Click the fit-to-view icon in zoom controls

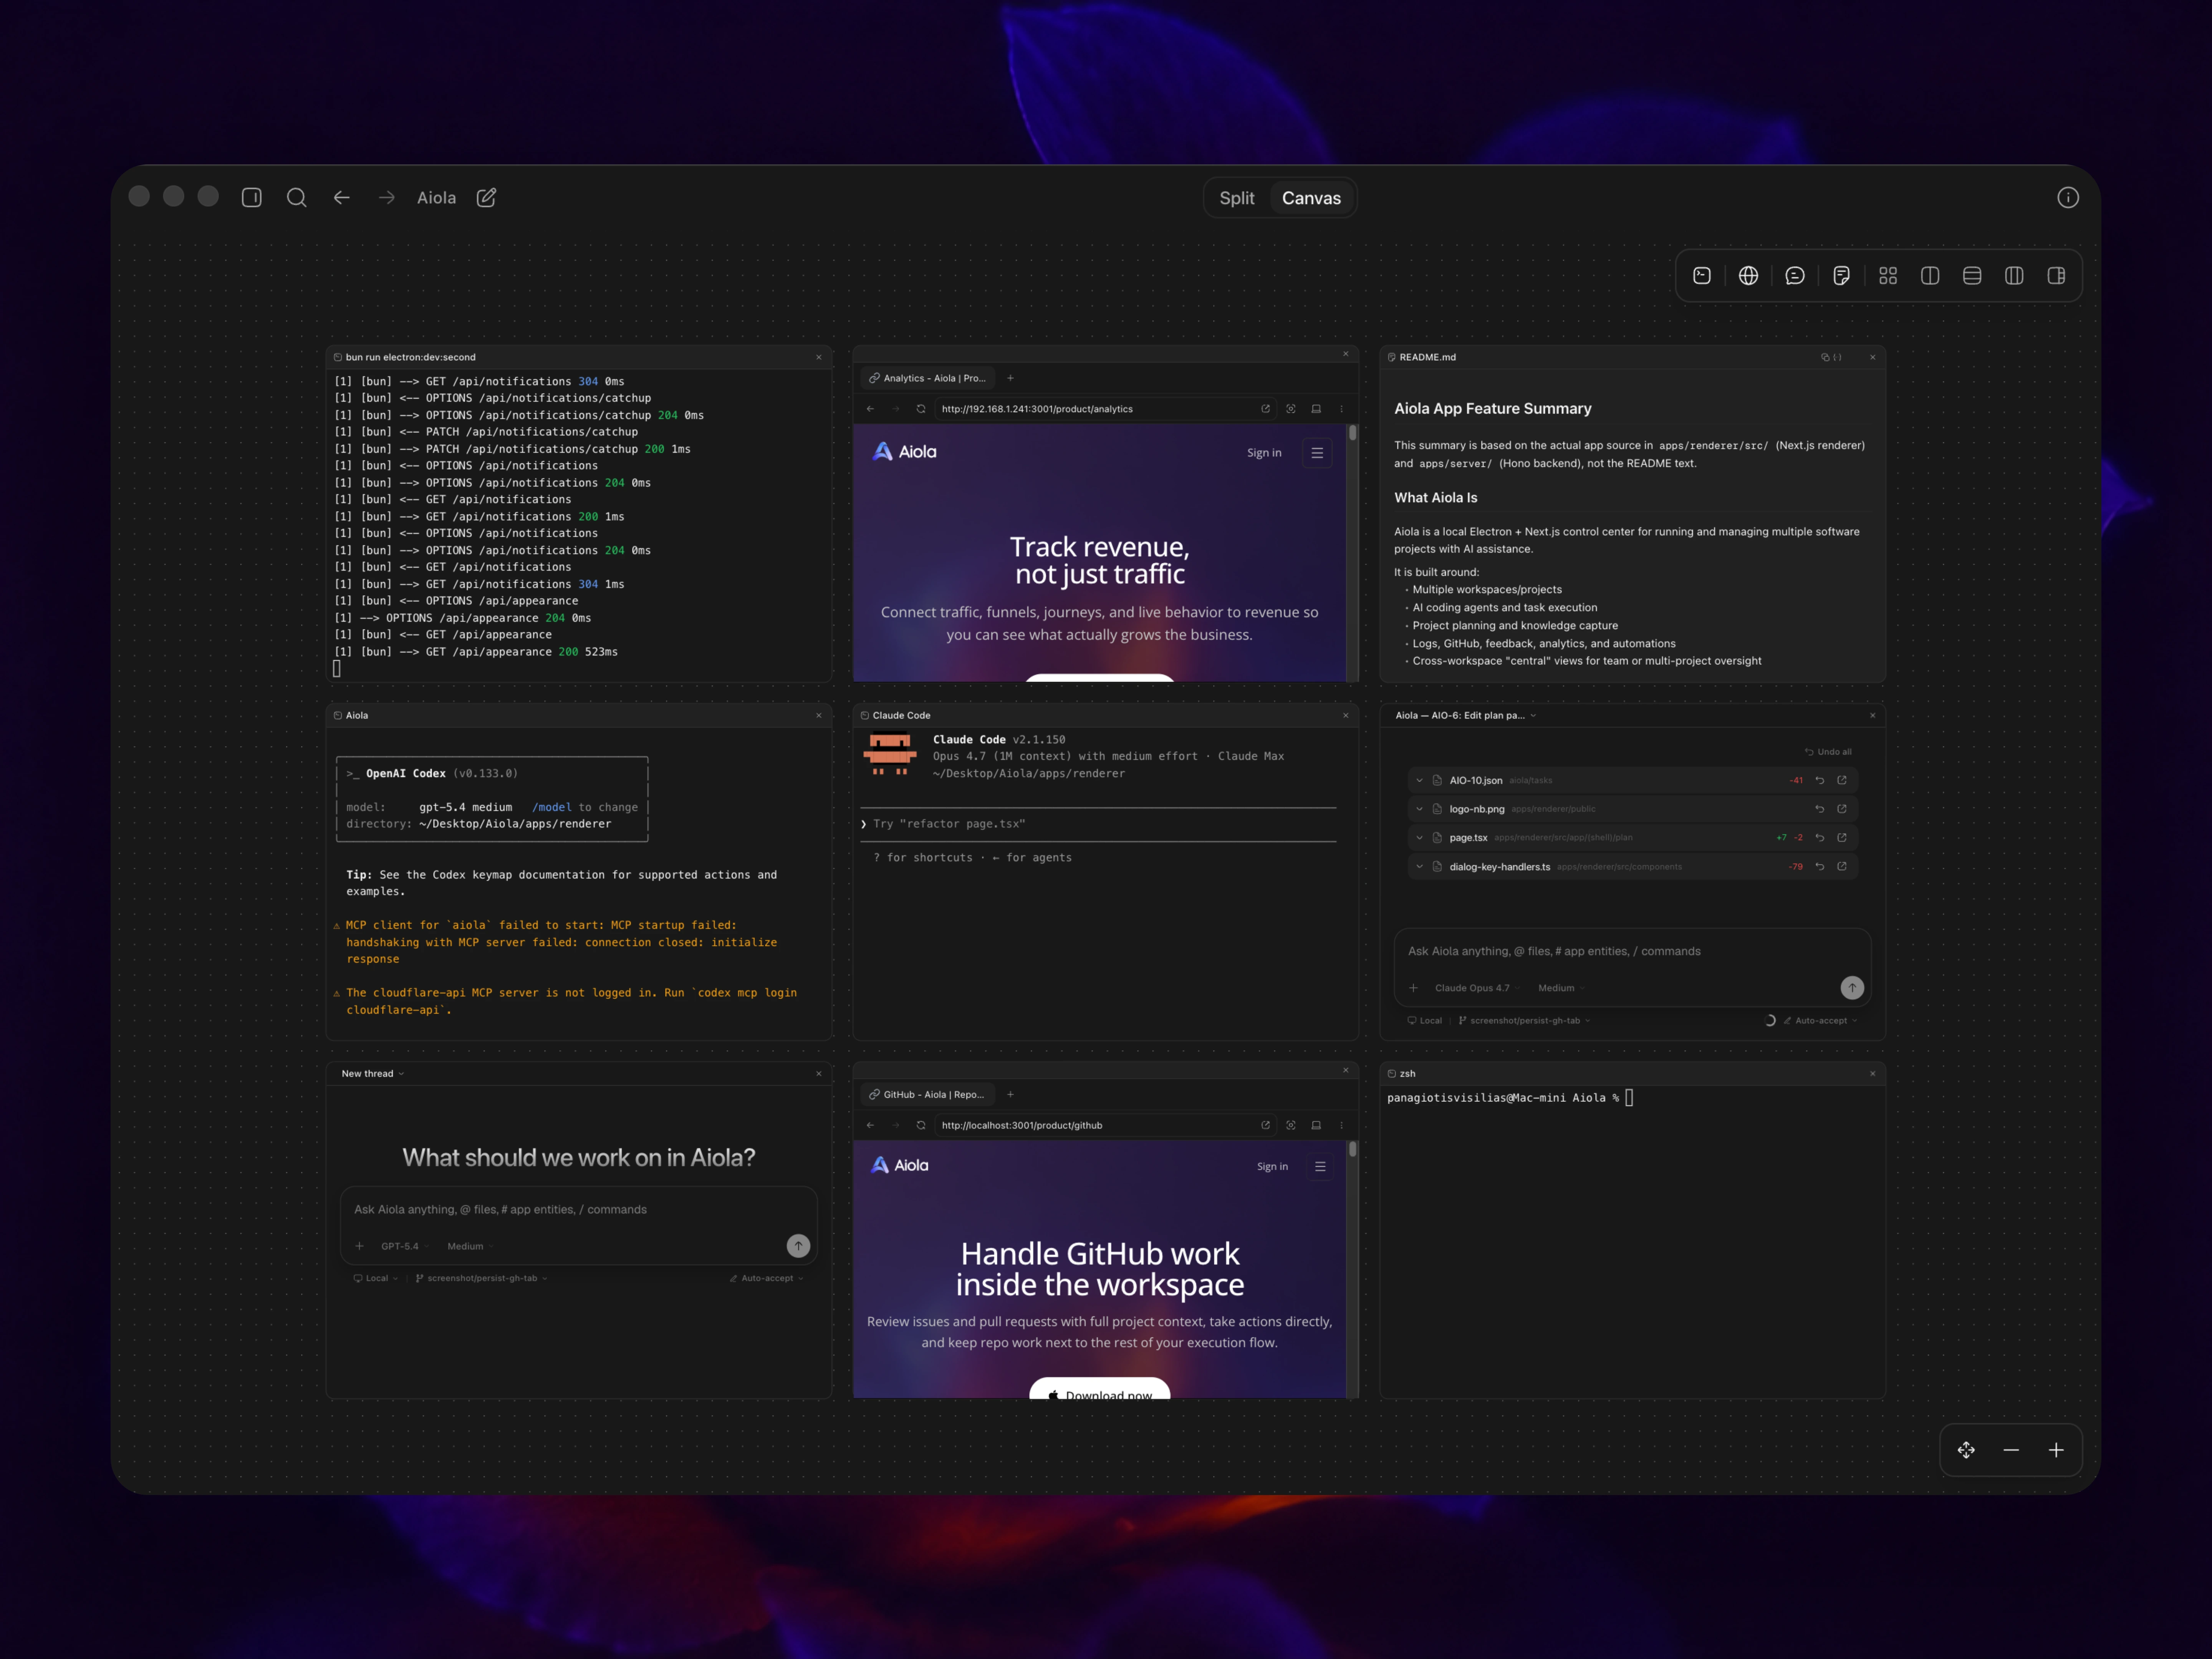(x=1966, y=1450)
